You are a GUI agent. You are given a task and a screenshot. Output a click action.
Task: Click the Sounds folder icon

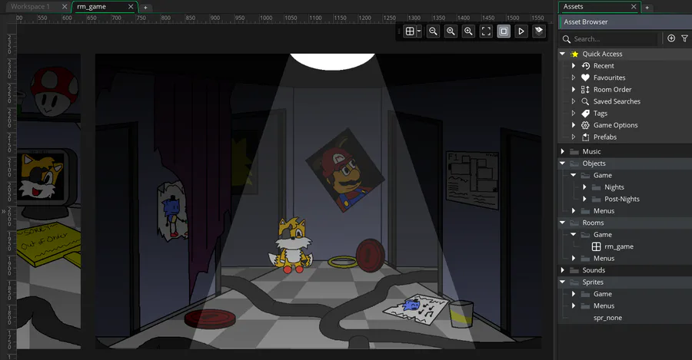point(574,270)
